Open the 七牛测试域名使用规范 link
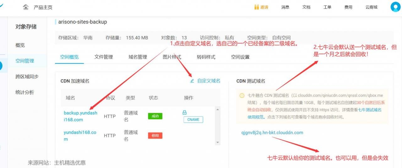Viewport: 402px width, 168px height. (314, 113)
